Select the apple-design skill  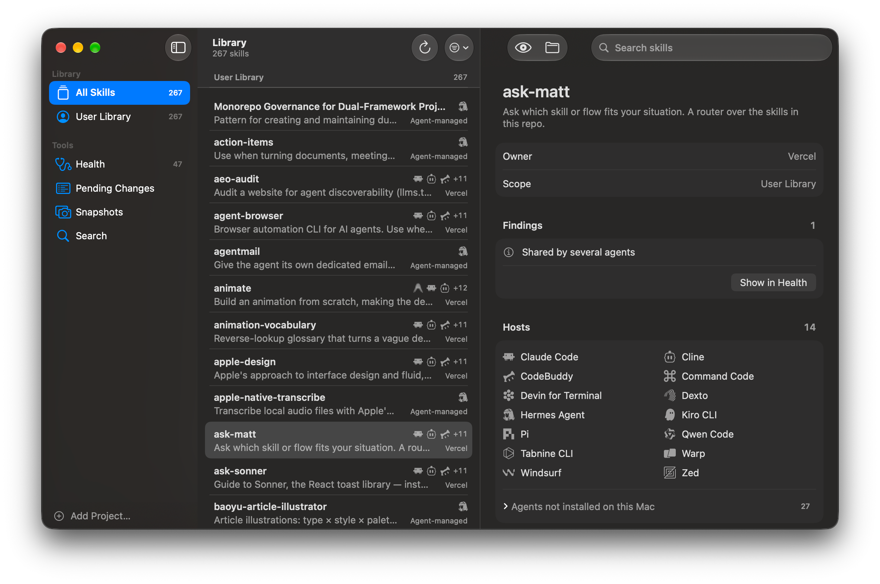(x=338, y=369)
